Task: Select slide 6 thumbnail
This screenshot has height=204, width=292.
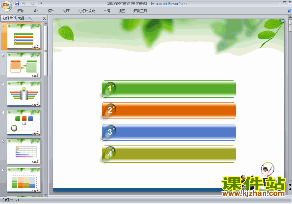Action: pyautogui.click(x=24, y=180)
